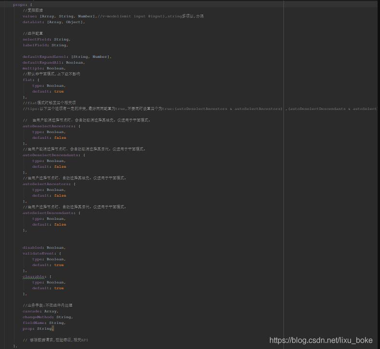Screen dimensions: 380x349
Task: Click the flat property name
Action: (x=28, y=80)
